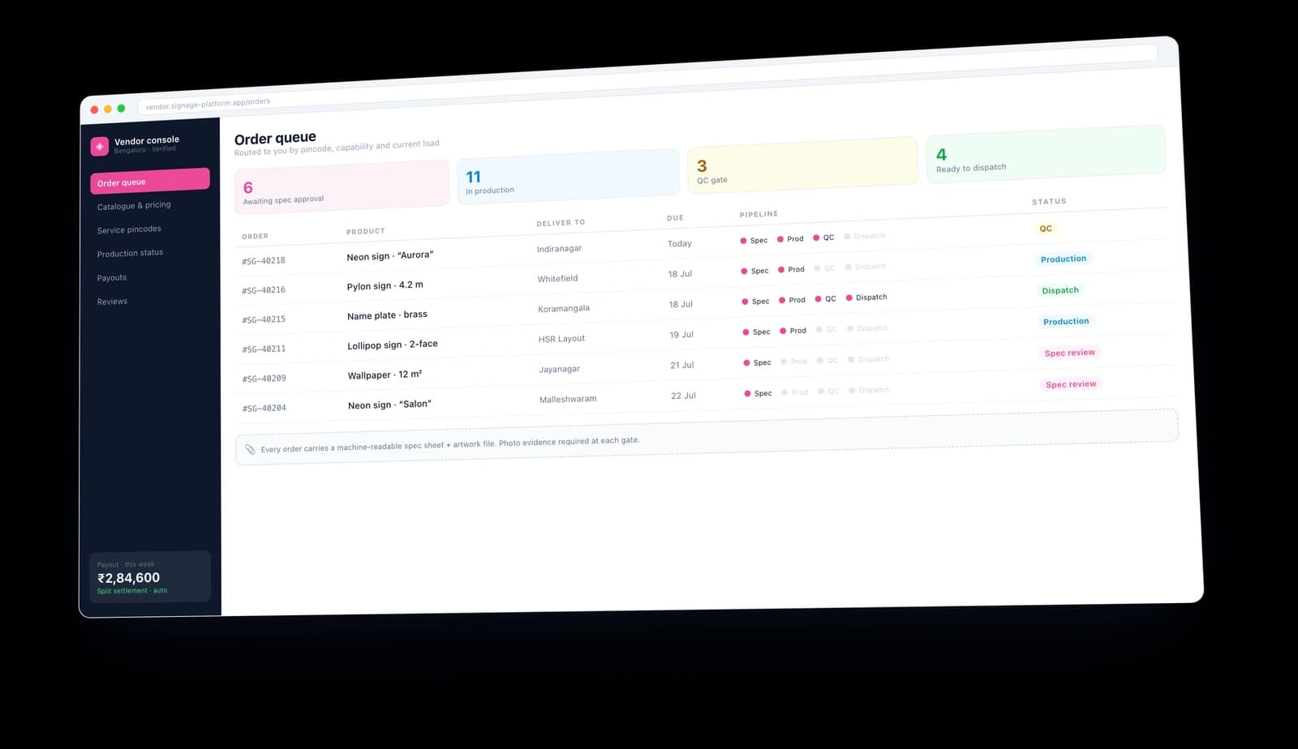Image resolution: width=1298 pixels, height=749 pixels.
Task: Click the Spec pipeline step in Wallpaper row
Action: pyautogui.click(x=757, y=362)
